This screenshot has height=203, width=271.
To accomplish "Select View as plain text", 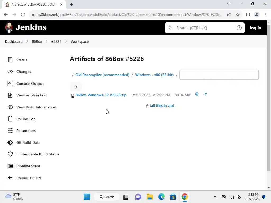I will [x=31, y=95].
